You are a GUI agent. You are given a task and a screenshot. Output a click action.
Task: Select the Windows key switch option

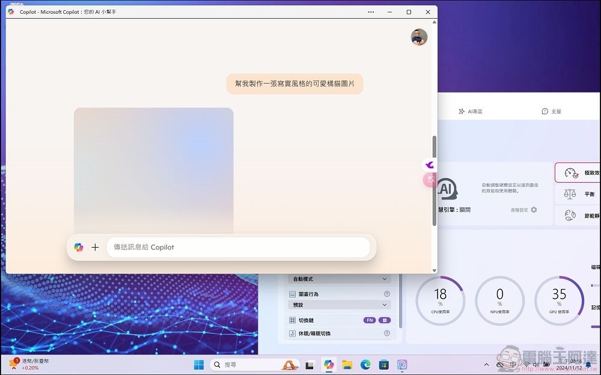(385, 320)
